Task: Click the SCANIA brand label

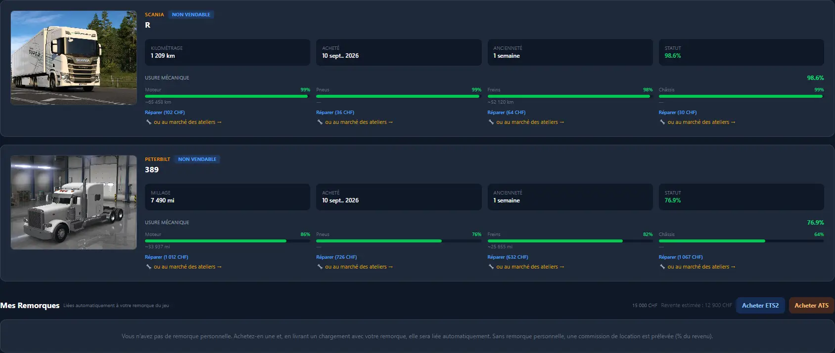Action: click(154, 14)
